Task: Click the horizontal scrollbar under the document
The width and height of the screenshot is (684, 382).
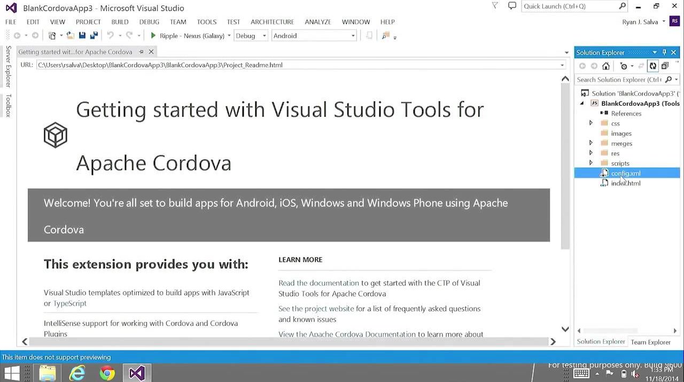Action: click(x=289, y=341)
